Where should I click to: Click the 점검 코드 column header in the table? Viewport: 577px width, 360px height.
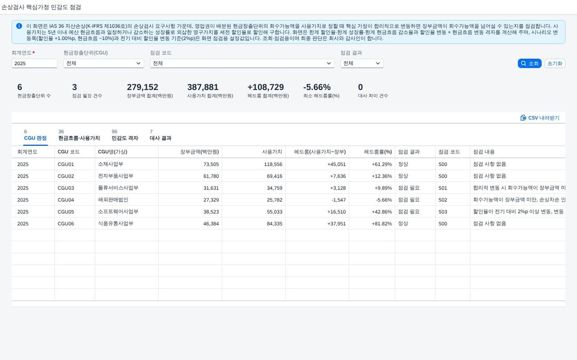coord(453,152)
